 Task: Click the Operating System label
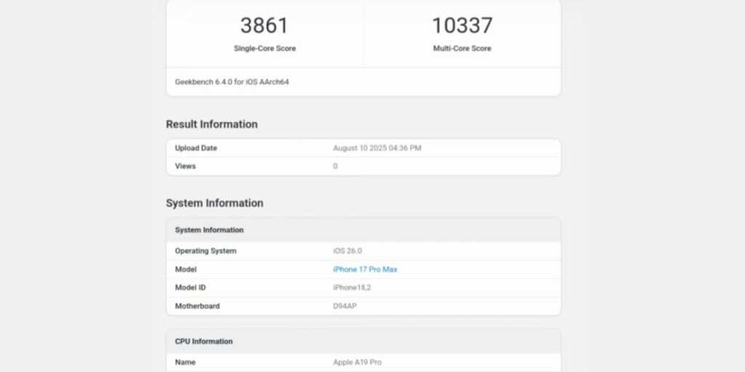[205, 251]
